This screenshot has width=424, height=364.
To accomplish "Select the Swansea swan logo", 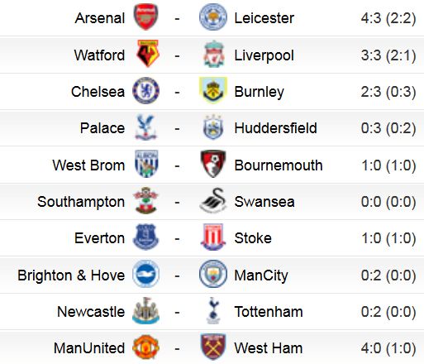I will pos(213,201).
